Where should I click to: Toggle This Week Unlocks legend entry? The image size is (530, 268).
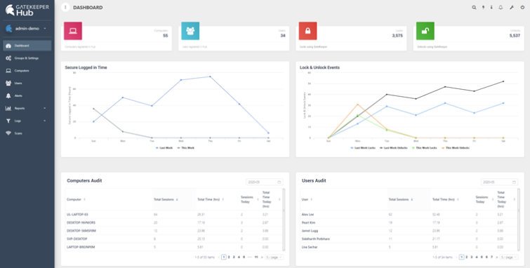point(456,148)
